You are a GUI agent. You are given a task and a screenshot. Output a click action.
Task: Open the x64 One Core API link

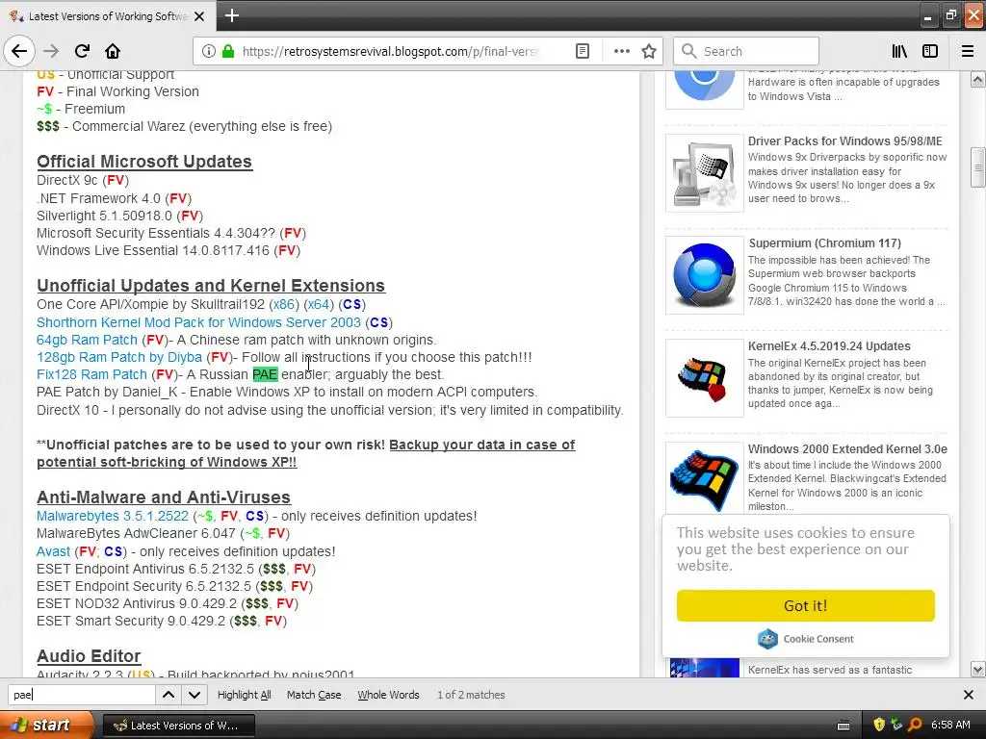[319, 304]
